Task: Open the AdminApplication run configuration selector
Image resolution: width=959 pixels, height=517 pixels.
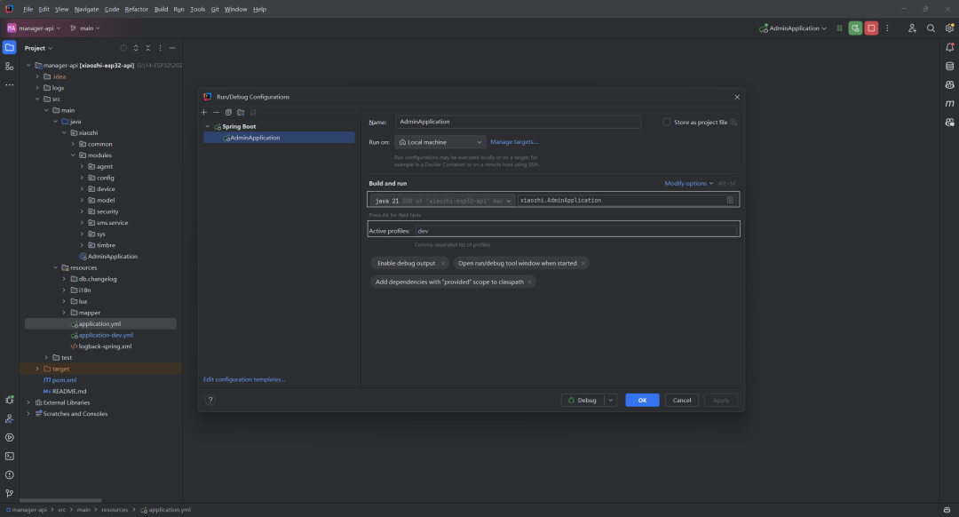Action: pos(793,28)
